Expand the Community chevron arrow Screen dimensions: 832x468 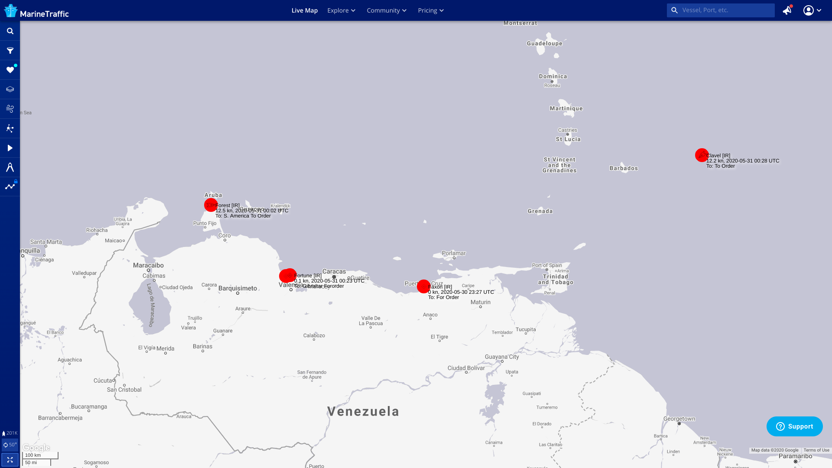point(404,10)
